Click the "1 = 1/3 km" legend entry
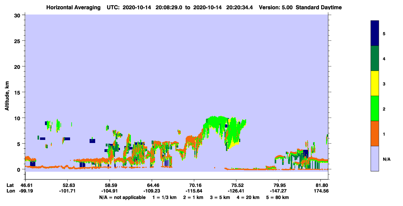Screen dimensions: 403x206 (165, 197)
